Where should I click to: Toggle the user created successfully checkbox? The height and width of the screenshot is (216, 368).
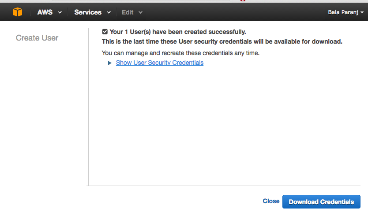[x=105, y=32]
